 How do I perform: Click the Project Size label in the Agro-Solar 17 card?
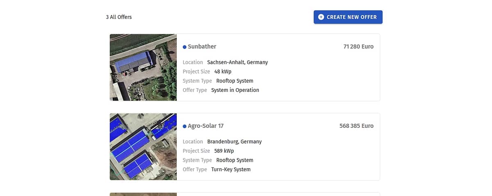[x=196, y=151]
